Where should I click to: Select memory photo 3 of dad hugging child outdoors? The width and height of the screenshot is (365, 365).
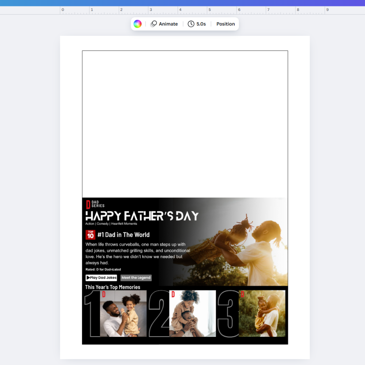[x=262, y=313]
